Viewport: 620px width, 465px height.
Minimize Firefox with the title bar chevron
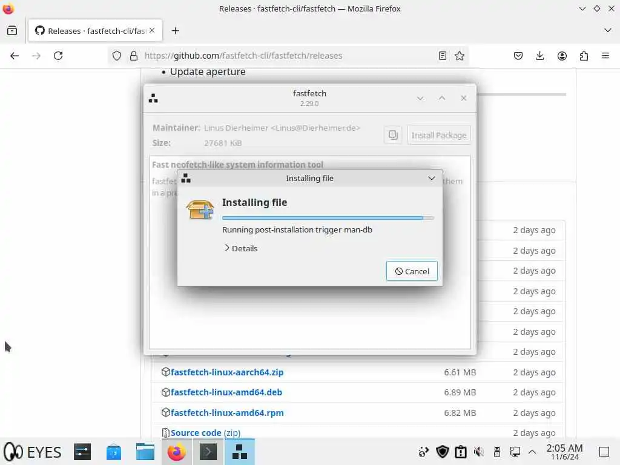pyautogui.click(x=582, y=8)
